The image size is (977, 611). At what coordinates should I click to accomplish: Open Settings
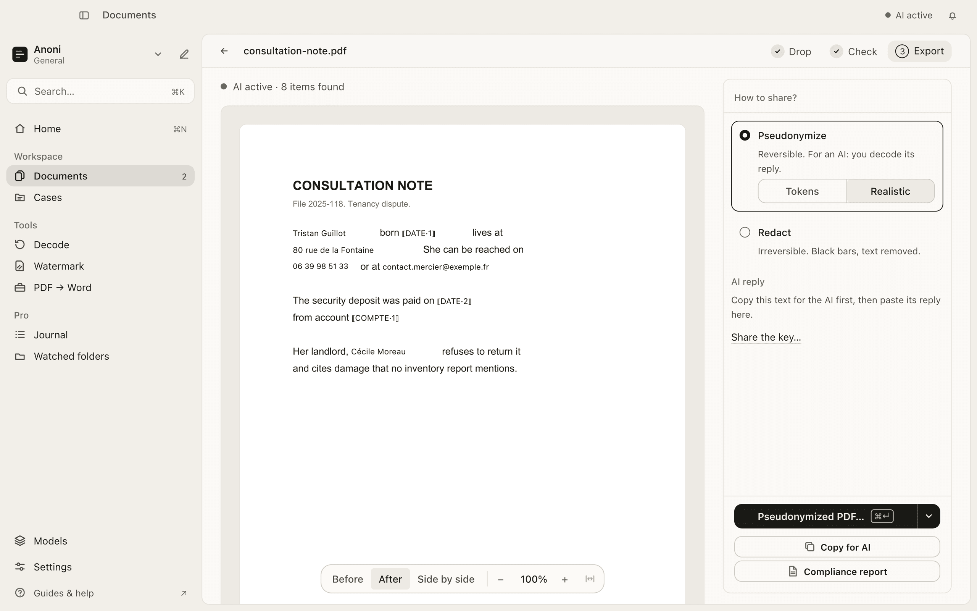pyautogui.click(x=100, y=567)
